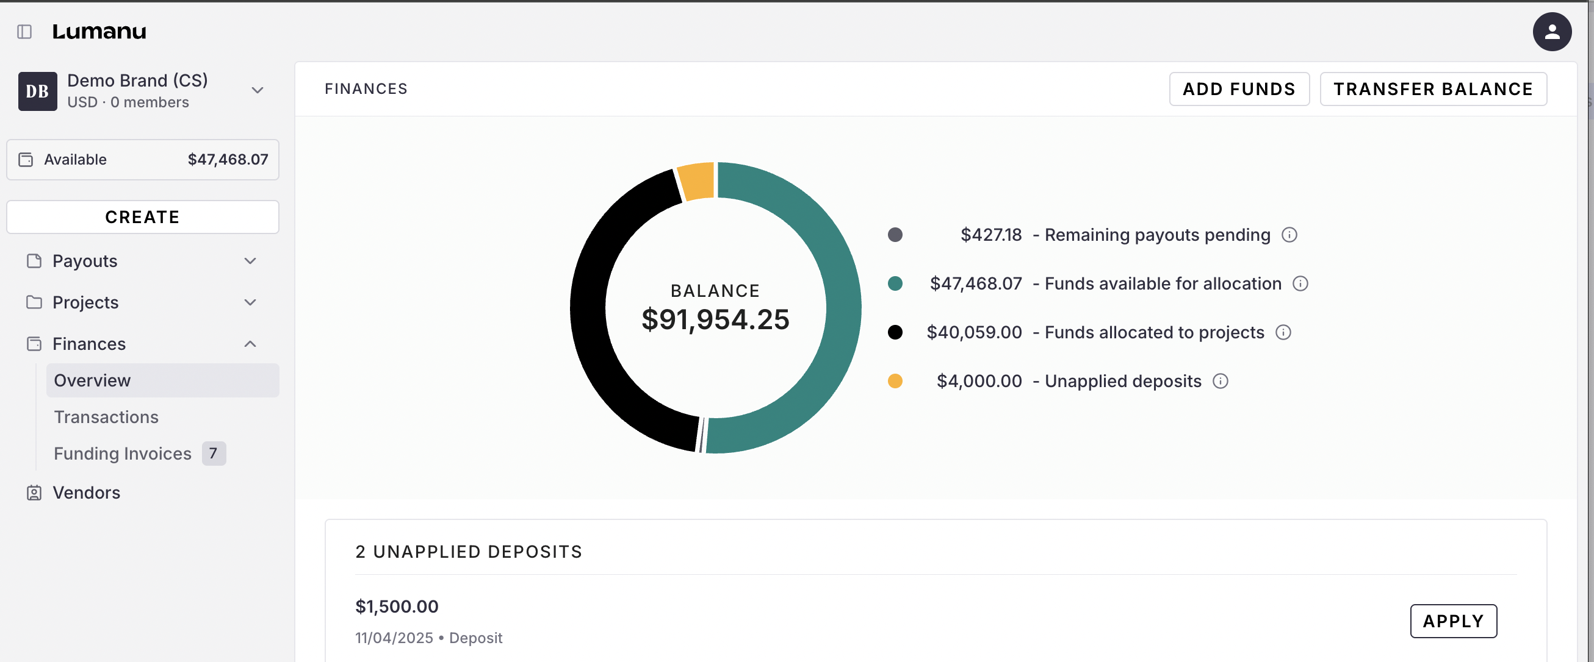Click the ADD FUNDS button
Viewport: 1594px width, 662px height.
coord(1239,89)
